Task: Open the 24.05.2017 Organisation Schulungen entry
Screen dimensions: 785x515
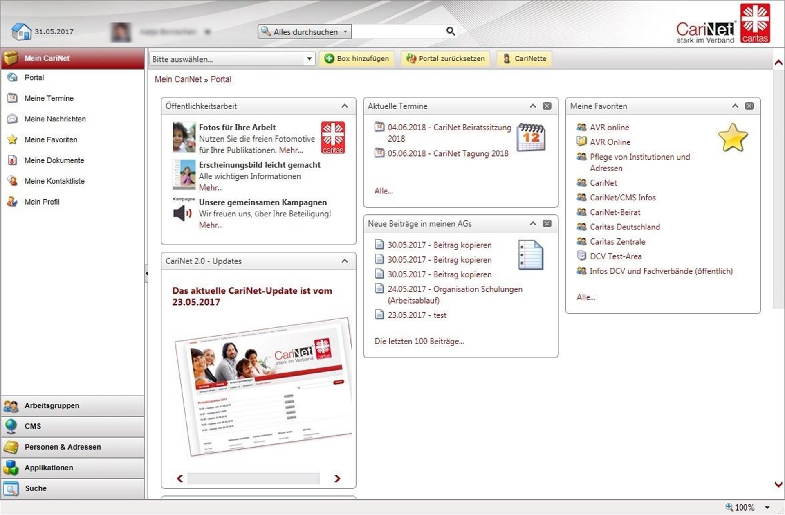Action: pyautogui.click(x=455, y=295)
